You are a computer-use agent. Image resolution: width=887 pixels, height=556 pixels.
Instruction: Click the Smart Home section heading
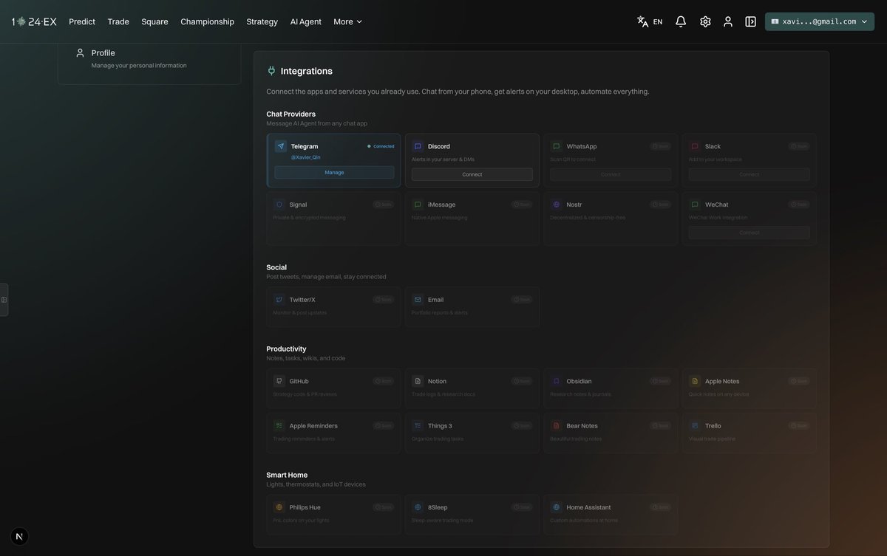coord(287,475)
